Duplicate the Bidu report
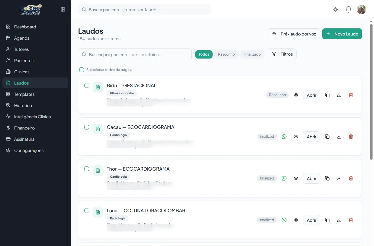This screenshot has height=246, width=374. pyautogui.click(x=327, y=95)
